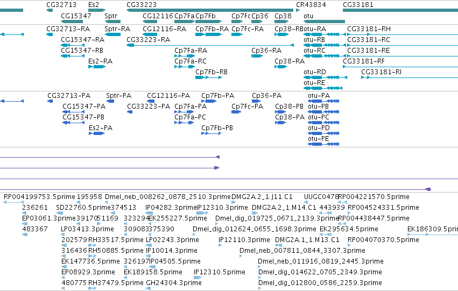Viewport: 458px width, 291px height.
Task: Select the CG33223 gene label
Action: point(142,5)
